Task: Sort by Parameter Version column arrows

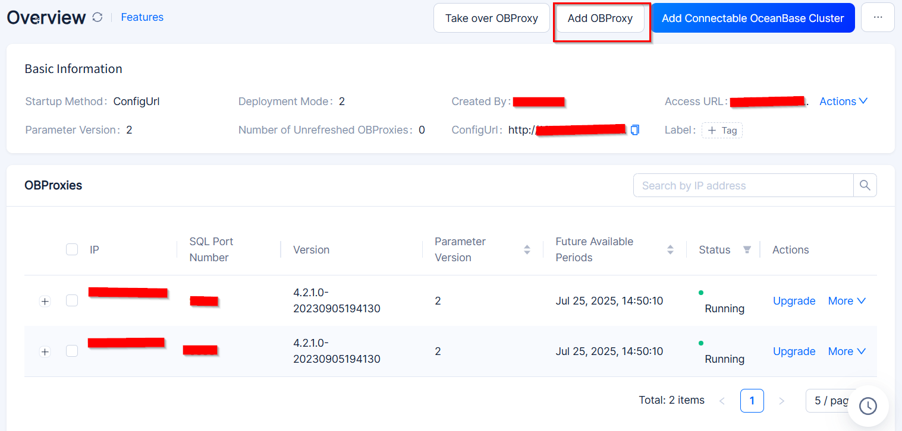Action: click(x=527, y=250)
